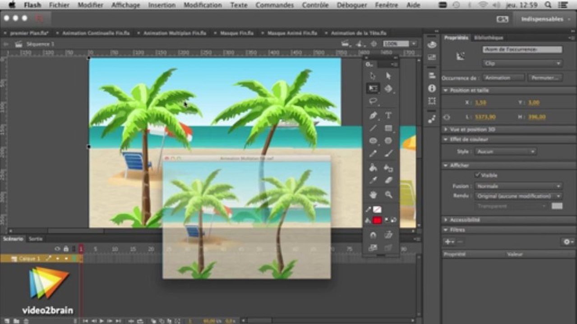The width and height of the screenshot is (577, 324).
Task: Select the Paint Bucket tool
Action: click(x=373, y=168)
